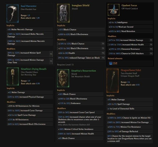Click T5 badge beside Minion Damage Over Time

point(51,61)
